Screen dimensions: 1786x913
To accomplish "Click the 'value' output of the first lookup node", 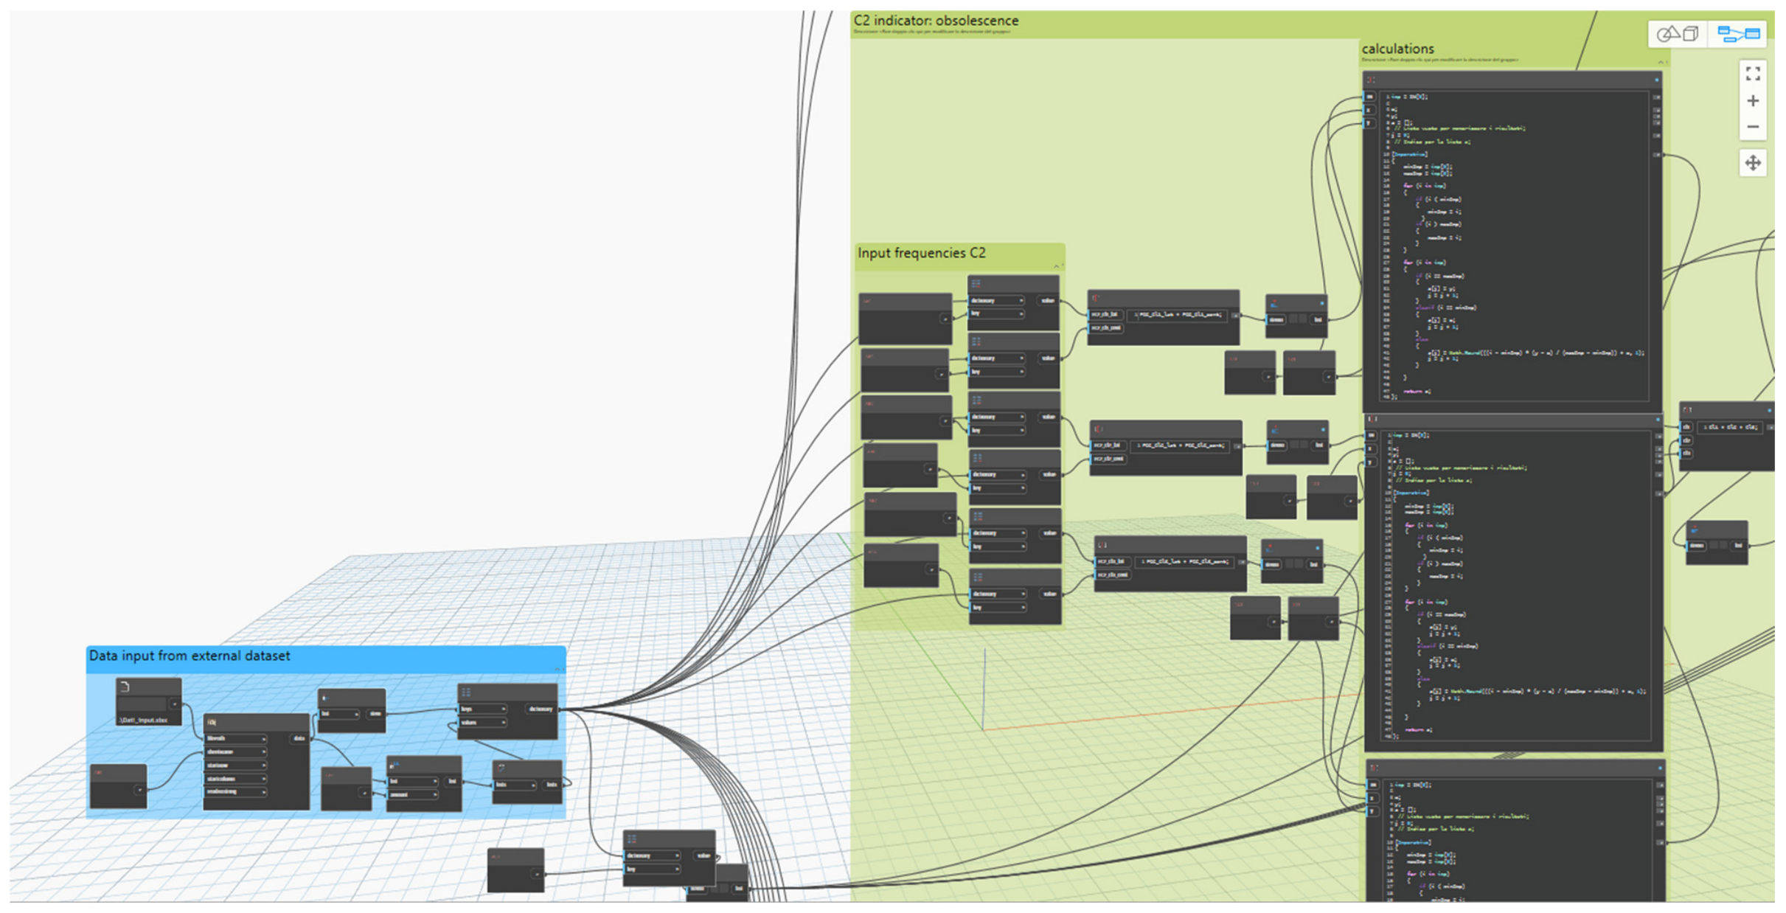I will (1048, 300).
